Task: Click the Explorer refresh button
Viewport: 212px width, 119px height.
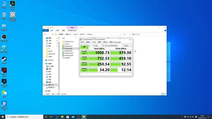Action: coord(125,34)
